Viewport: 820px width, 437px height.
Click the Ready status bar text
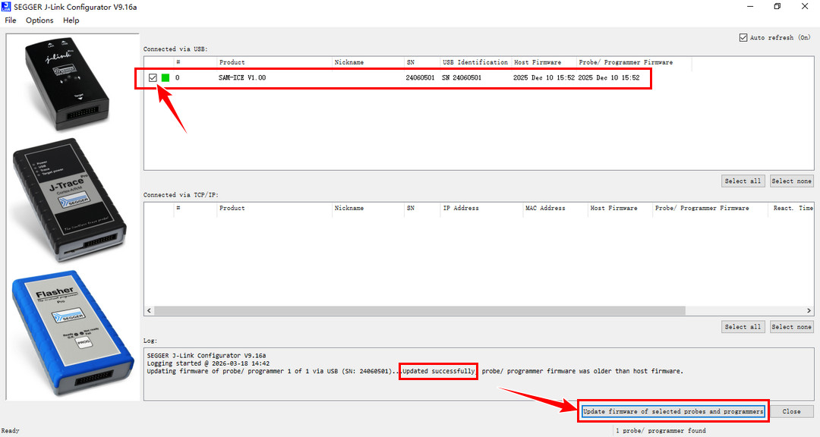click(10, 431)
